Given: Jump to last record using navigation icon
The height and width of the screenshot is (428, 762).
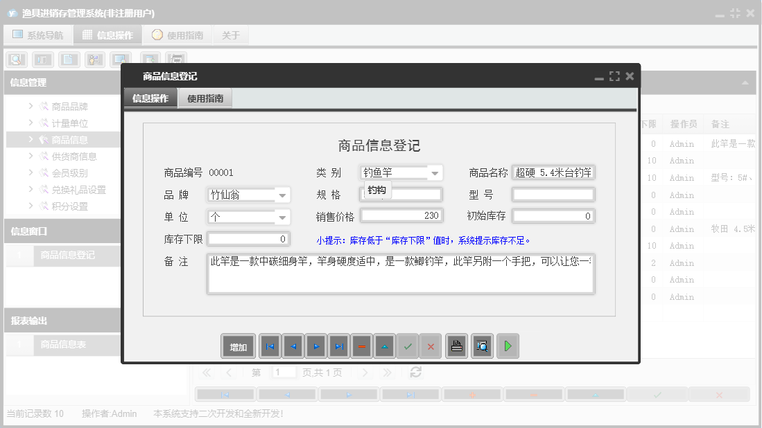Looking at the screenshot, I should pyautogui.click(x=338, y=346).
